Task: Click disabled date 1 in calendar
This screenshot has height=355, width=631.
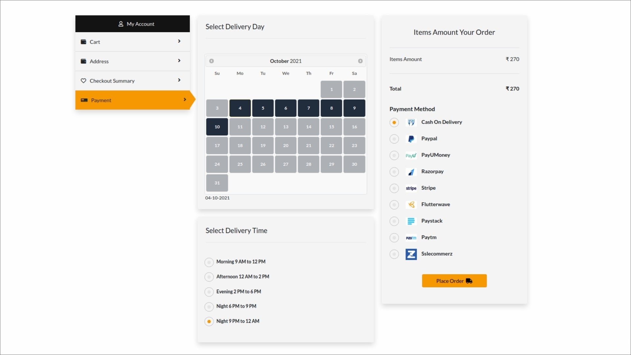Action: point(331,89)
